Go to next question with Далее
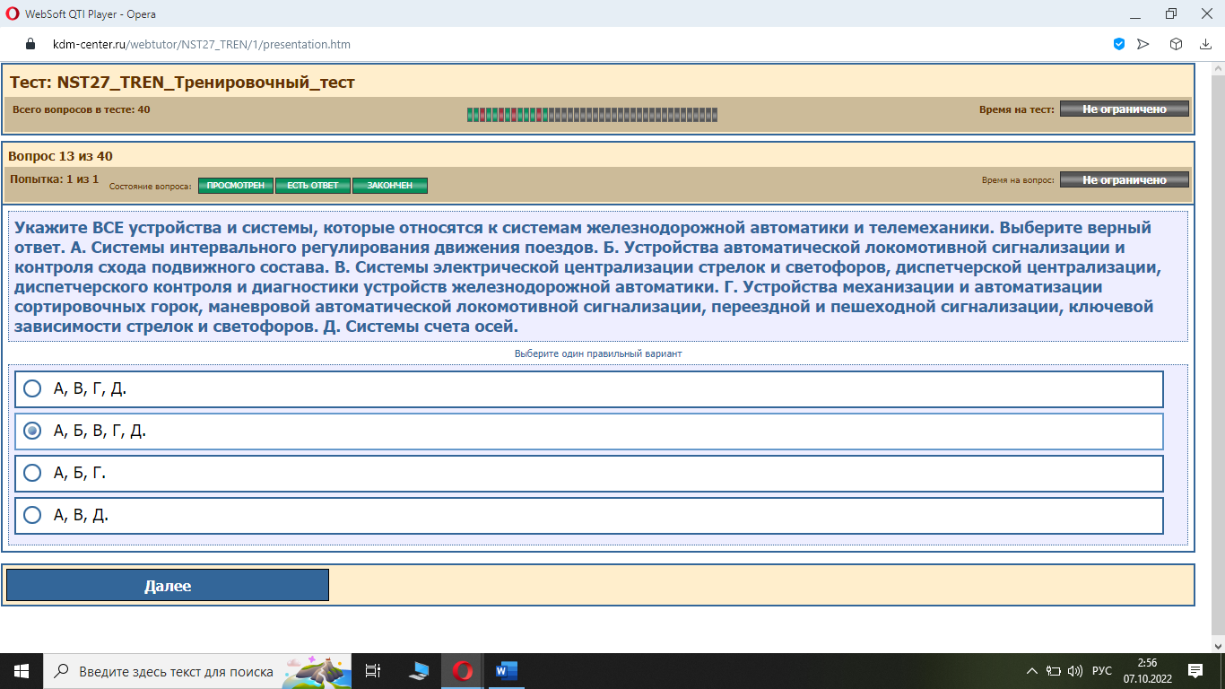1225x689 pixels. [x=168, y=585]
